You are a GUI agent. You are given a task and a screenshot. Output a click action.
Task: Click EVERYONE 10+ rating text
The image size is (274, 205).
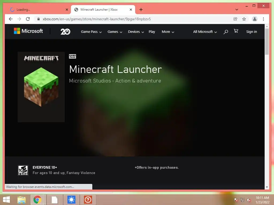coord(45,167)
